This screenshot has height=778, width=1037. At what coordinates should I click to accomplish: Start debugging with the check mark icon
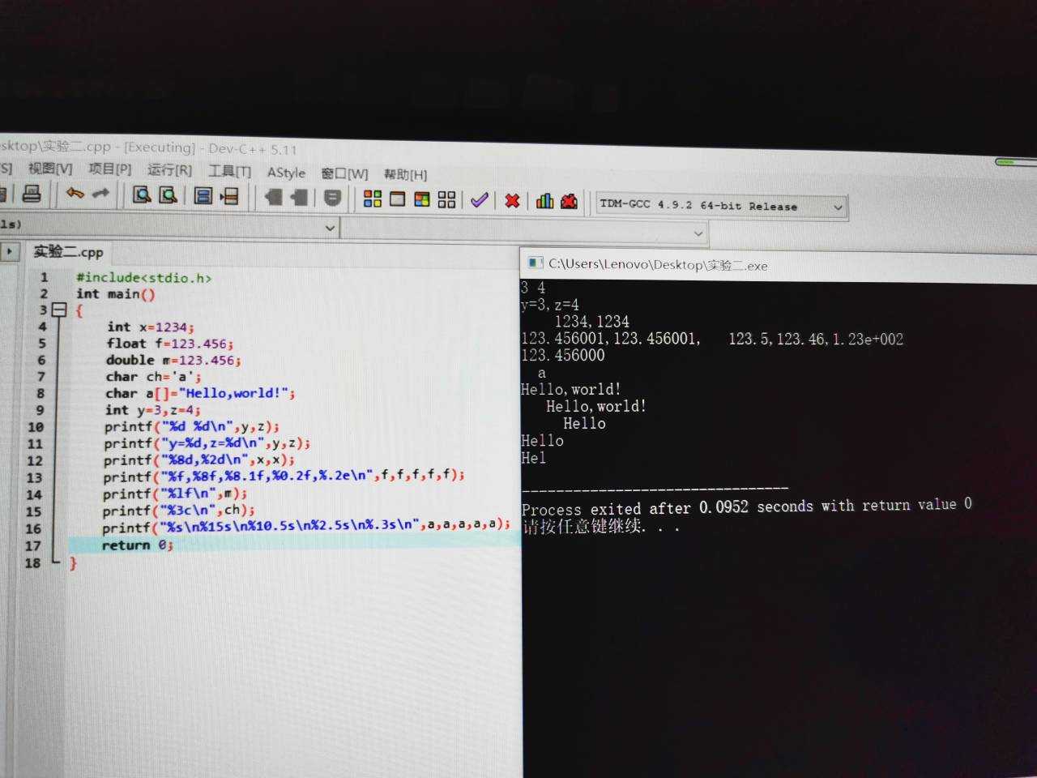coord(479,200)
